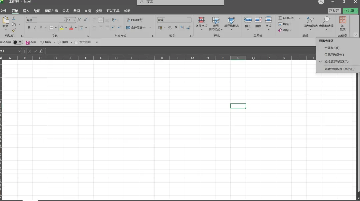Open the Fill (填充) dropdown
The height and width of the screenshot is (201, 360).
pos(285,24)
